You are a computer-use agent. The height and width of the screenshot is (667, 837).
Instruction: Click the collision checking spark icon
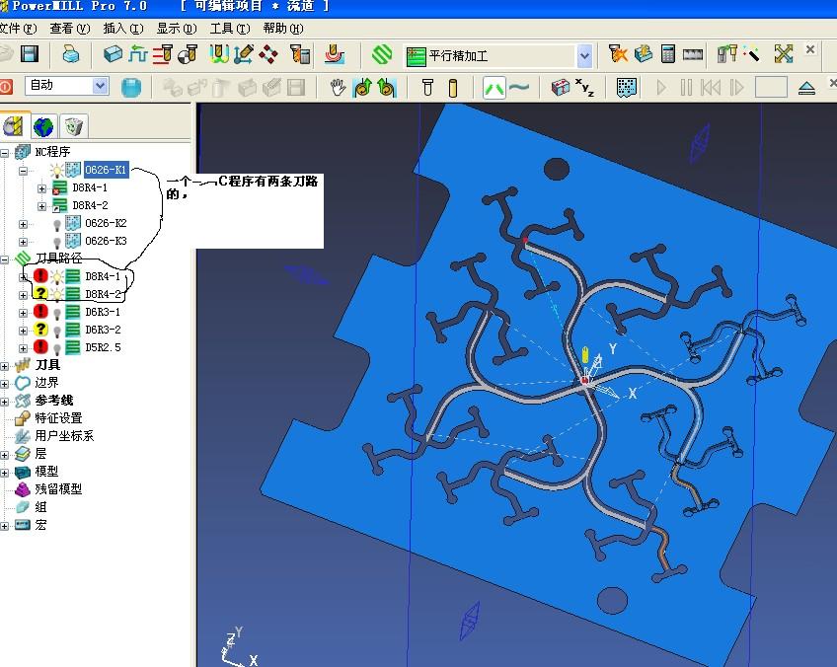619,53
